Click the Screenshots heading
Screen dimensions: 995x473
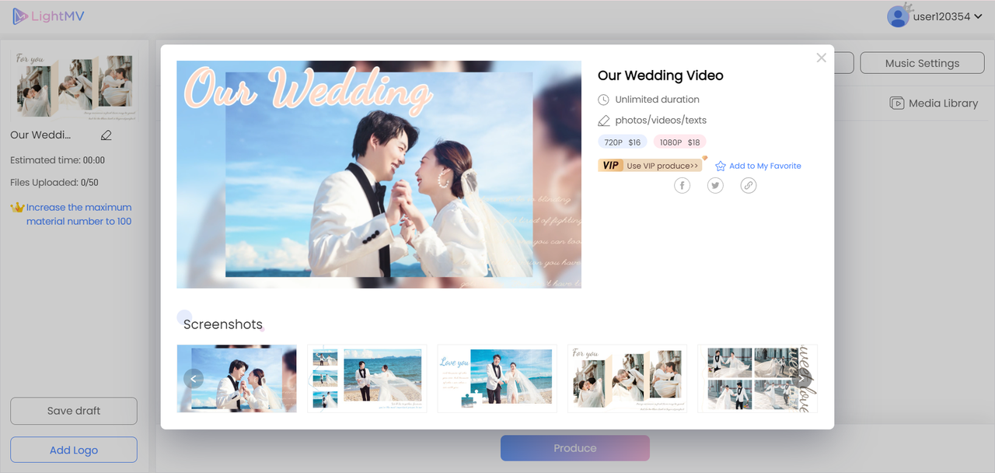click(x=223, y=324)
